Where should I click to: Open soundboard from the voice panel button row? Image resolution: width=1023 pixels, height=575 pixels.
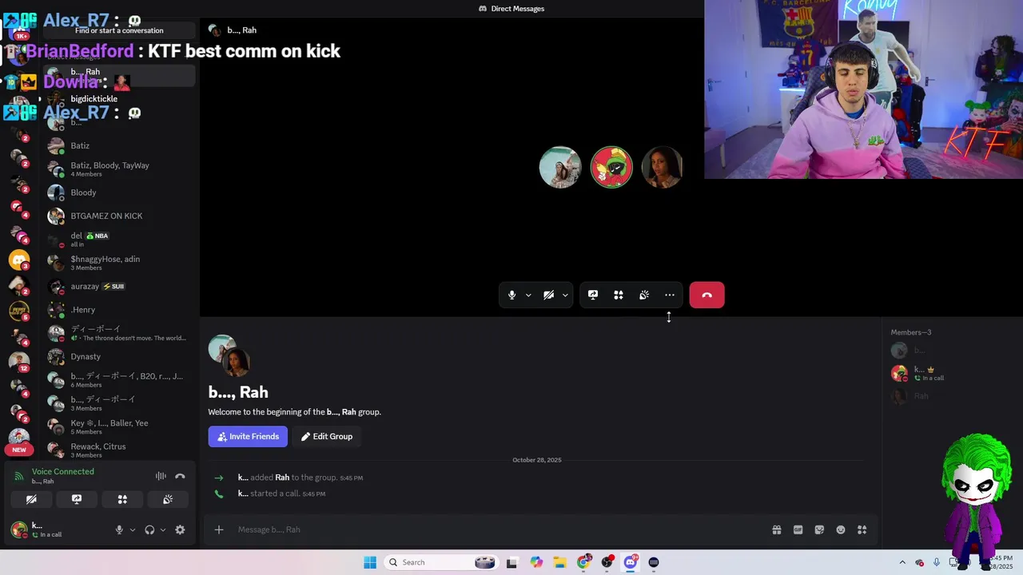tap(168, 499)
